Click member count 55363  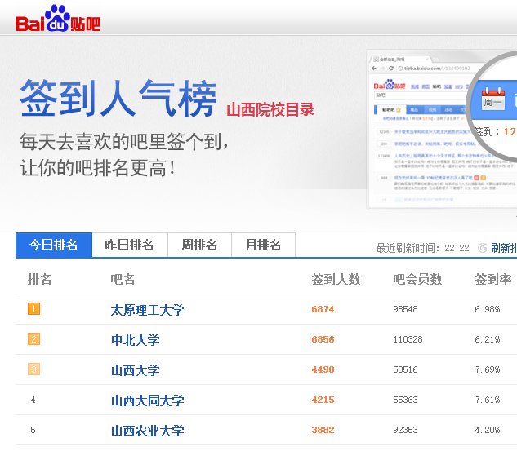point(405,400)
